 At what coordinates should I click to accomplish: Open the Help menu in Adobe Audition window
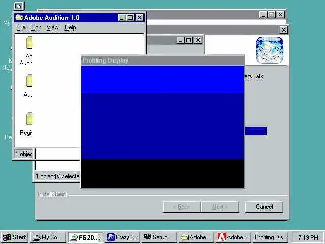pos(70,27)
